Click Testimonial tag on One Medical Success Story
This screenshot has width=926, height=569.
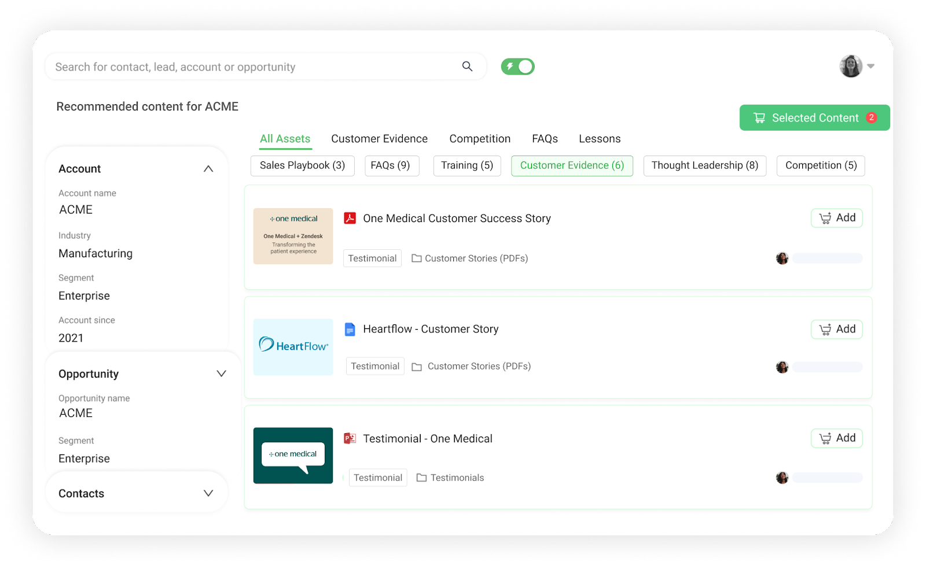pos(372,258)
